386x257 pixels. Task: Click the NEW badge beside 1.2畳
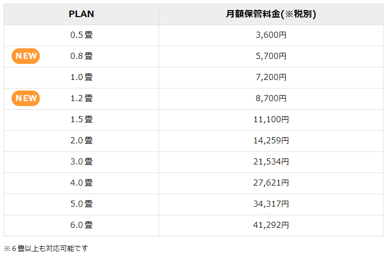pyautogui.click(x=26, y=99)
